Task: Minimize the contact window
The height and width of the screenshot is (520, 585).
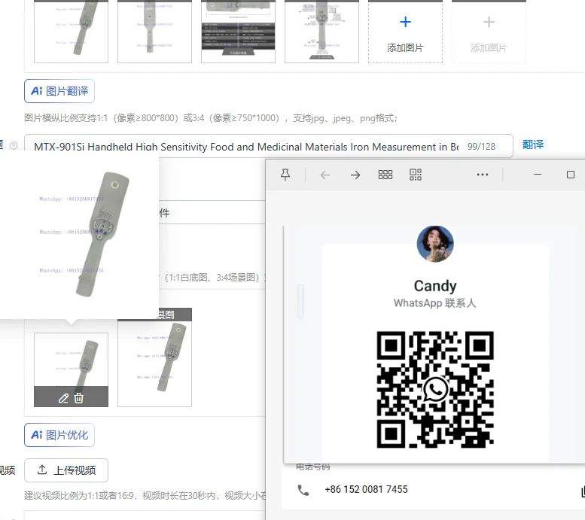Action: click(x=538, y=174)
